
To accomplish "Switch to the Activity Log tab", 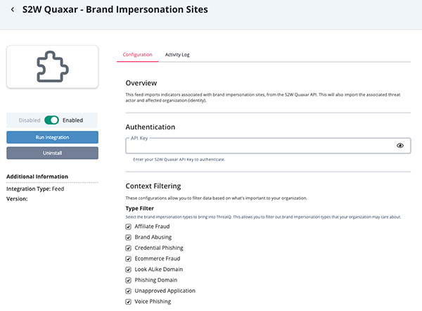I will pos(177,55).
